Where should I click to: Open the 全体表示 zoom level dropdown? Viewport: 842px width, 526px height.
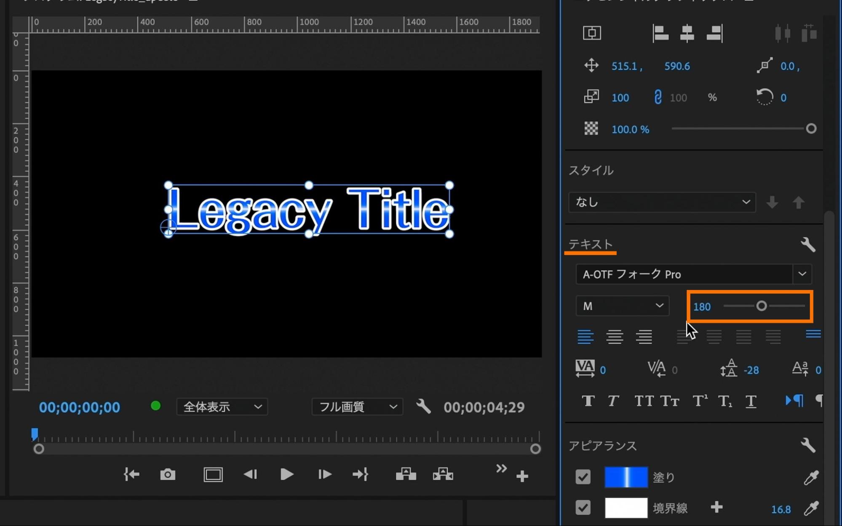tap(222, 407)
